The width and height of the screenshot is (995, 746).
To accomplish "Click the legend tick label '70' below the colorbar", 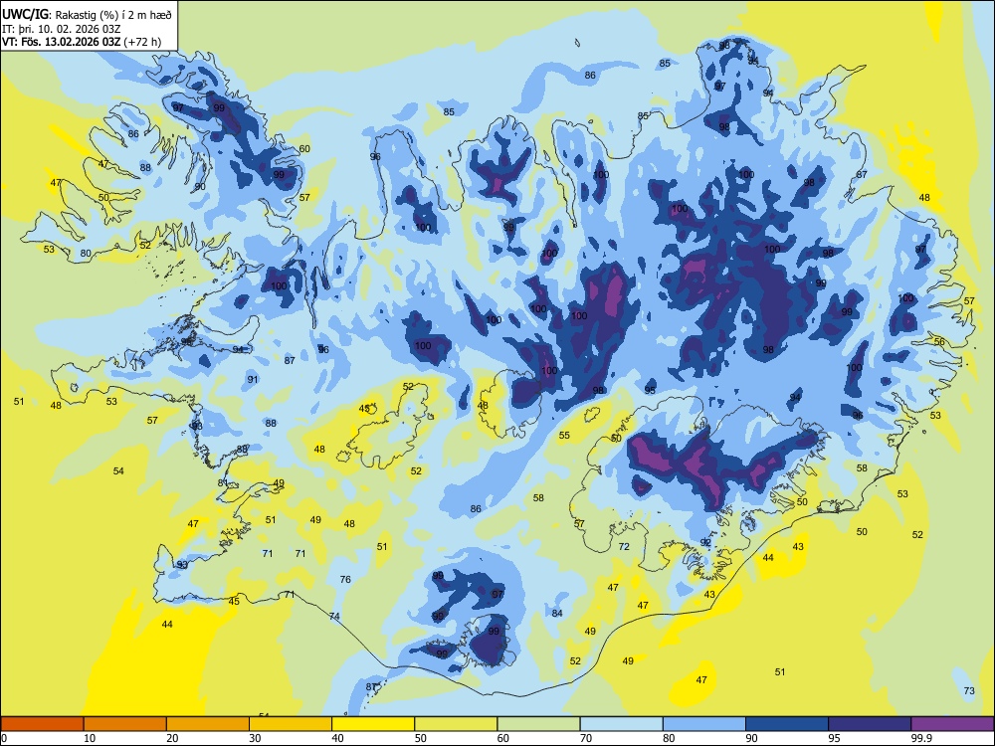I will [586, 738].
